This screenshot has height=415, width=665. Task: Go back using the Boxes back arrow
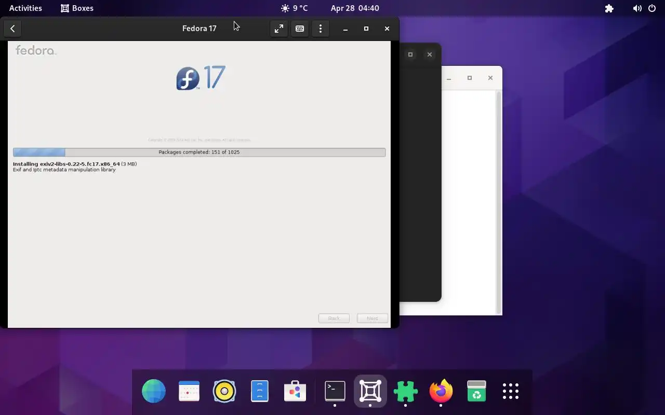12,29
